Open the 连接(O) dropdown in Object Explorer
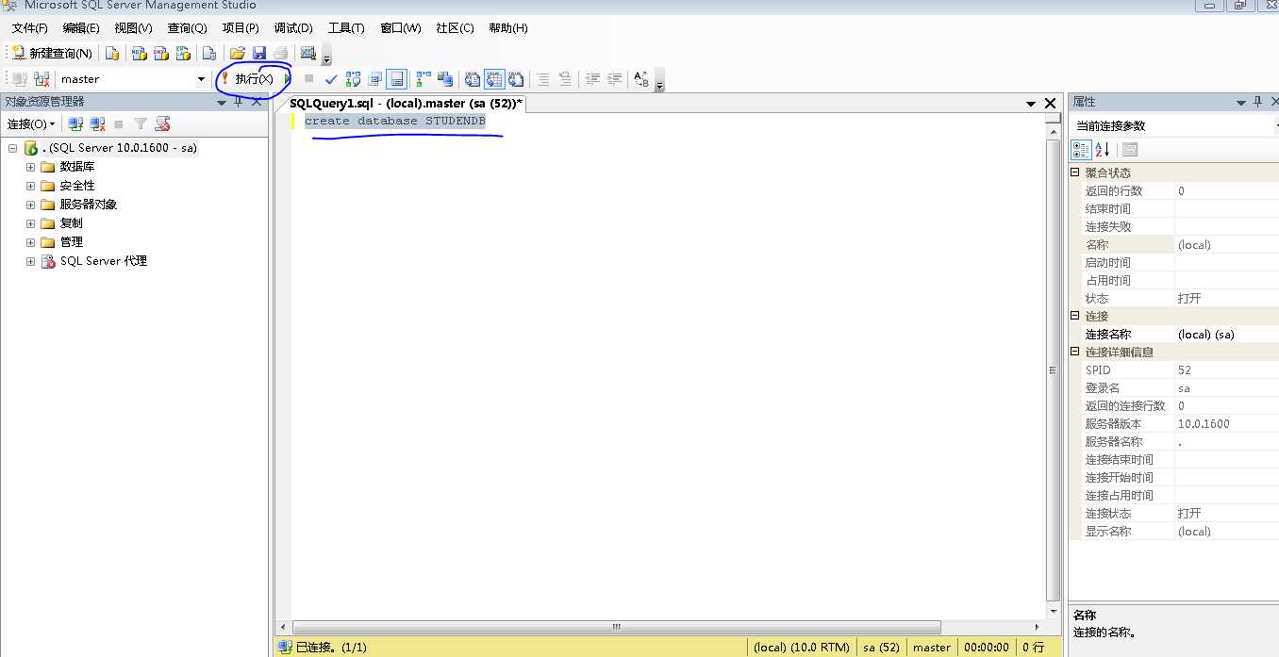Image resolution: width=1279 pixels, height=657 pixels. coord(31,123)
